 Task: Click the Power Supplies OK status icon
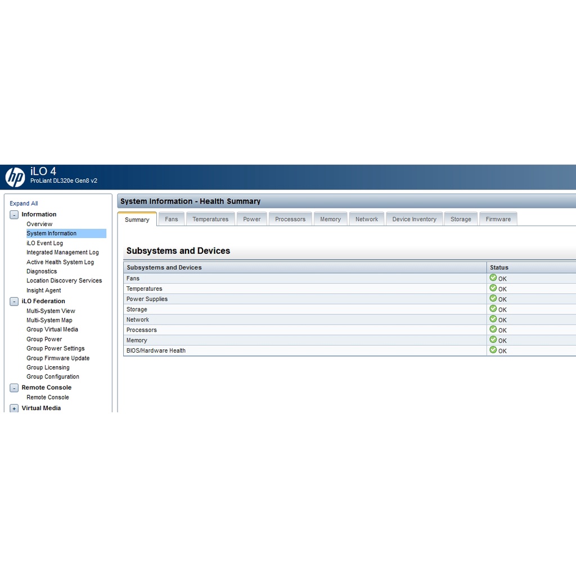coord(493,299)
